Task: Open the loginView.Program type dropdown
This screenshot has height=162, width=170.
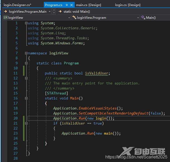Action: point(138,18)
